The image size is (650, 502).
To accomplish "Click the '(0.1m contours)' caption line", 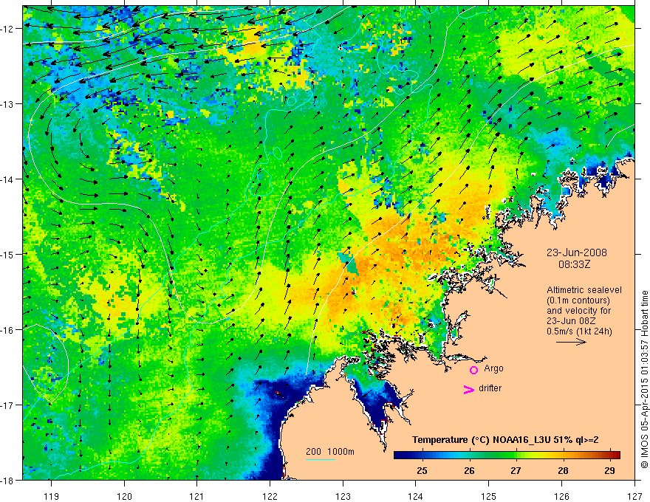I will pos(578,300).
